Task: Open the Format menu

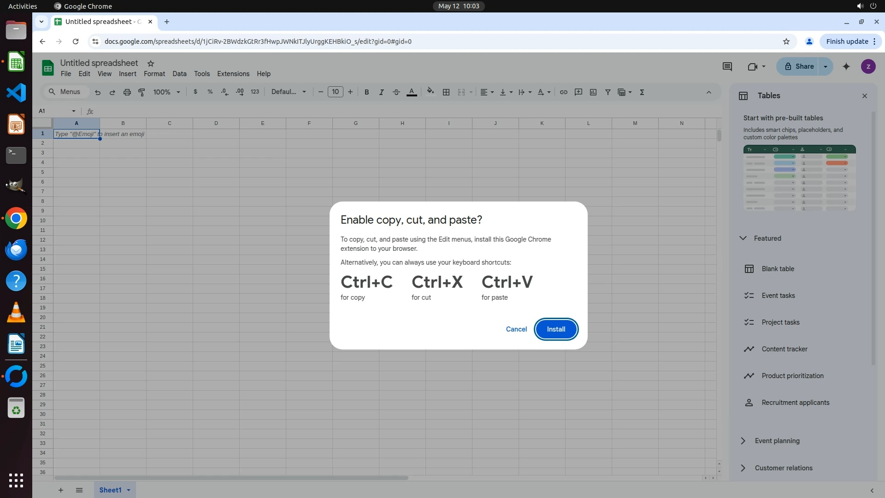Action: tap(154, 74)
